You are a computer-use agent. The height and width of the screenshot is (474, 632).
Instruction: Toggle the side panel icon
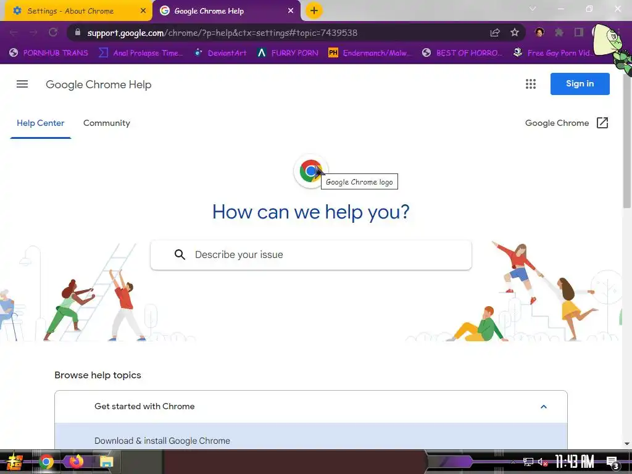click(x=579, y=32)
